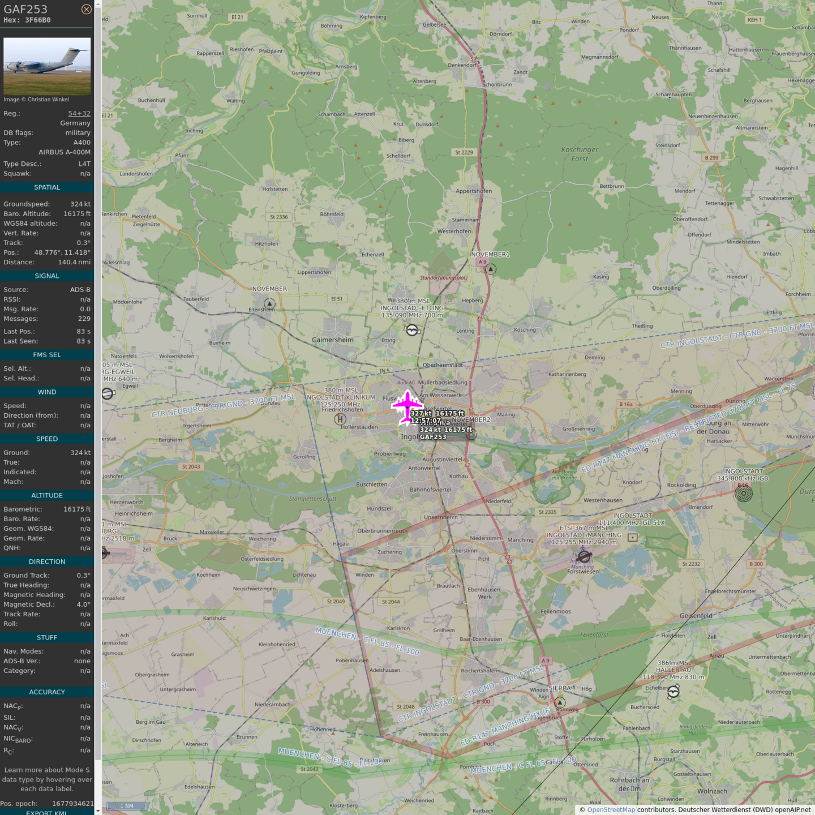Screen dimensions: 815x815
Task: Open the OpenStreetMap attribution link
Action: pos(611,809)
